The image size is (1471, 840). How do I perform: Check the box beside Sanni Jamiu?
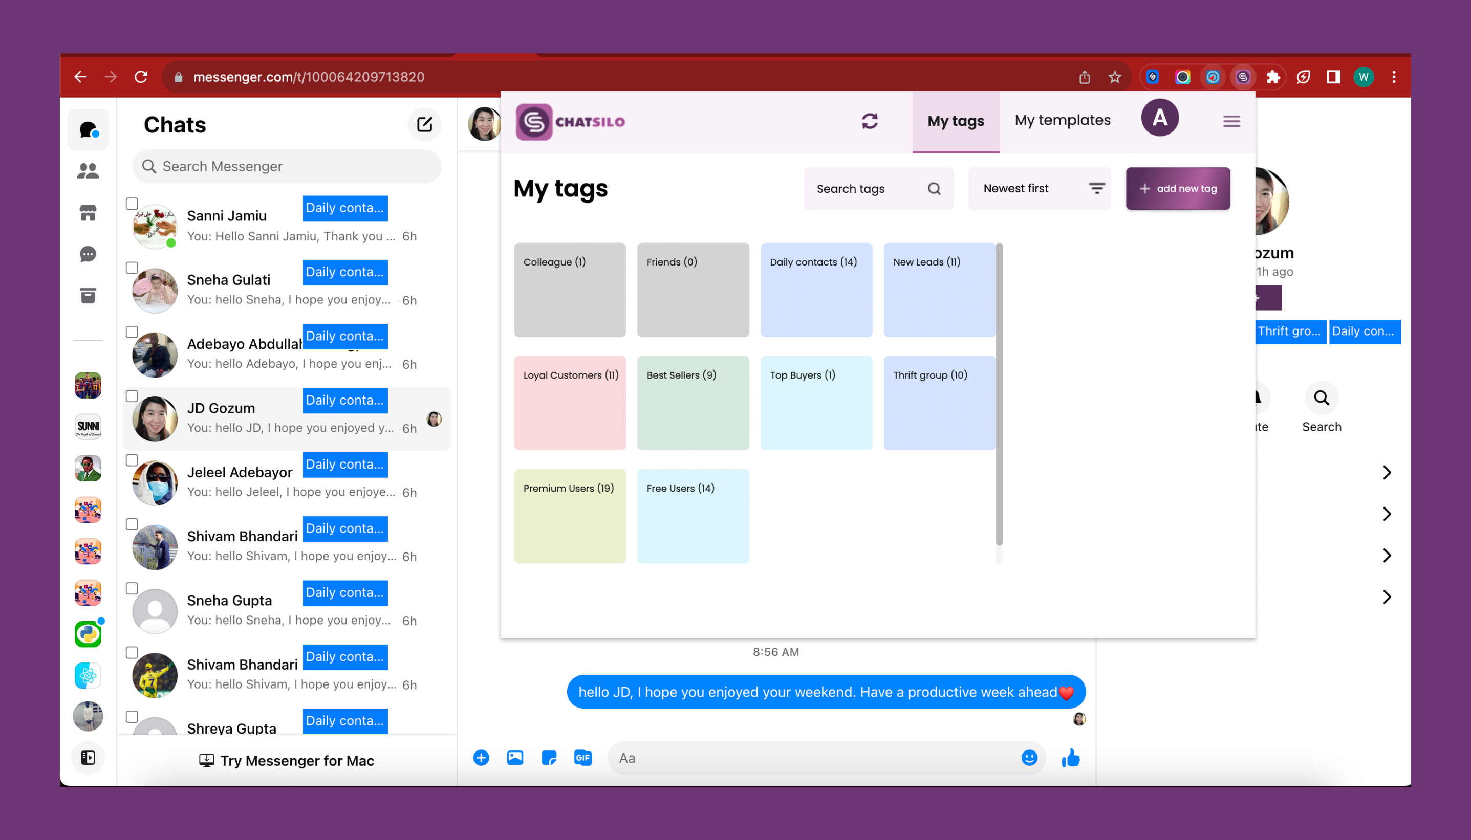[132, 204]
